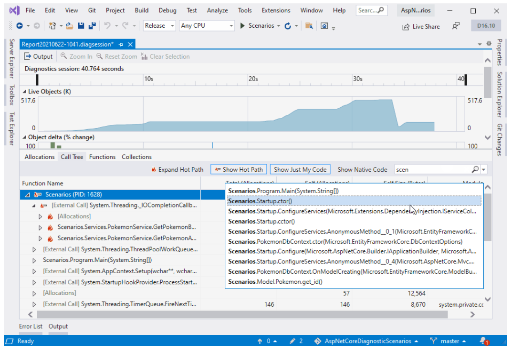Open the Solution Explorer side tab
512x350 pixels.
point(499,94)
